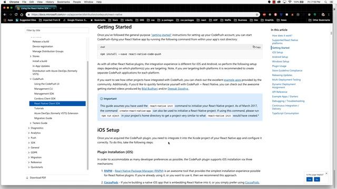The width and height of the screenshot is (337, 189).
Task: Open the Apple menu
Action: [5, 2]
